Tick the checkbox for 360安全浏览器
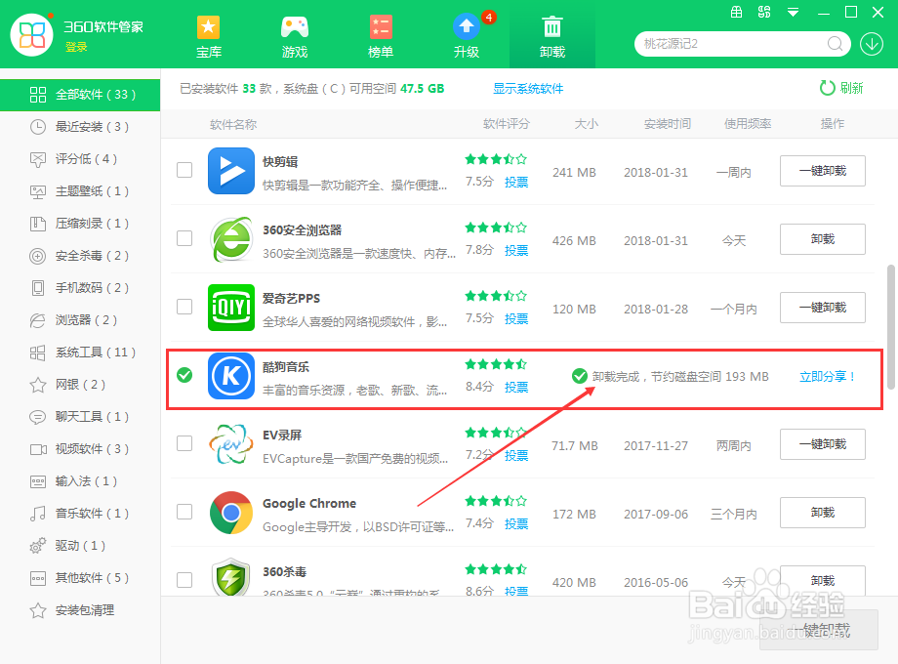 (x=184, y=238)
